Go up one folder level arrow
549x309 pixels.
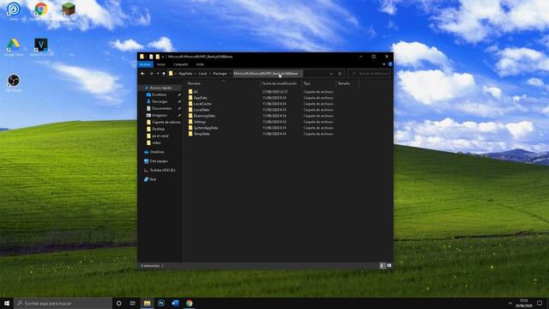click(164, 74)
